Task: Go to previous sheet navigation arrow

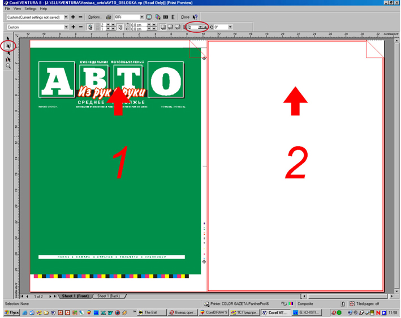Action: (27, 296)
